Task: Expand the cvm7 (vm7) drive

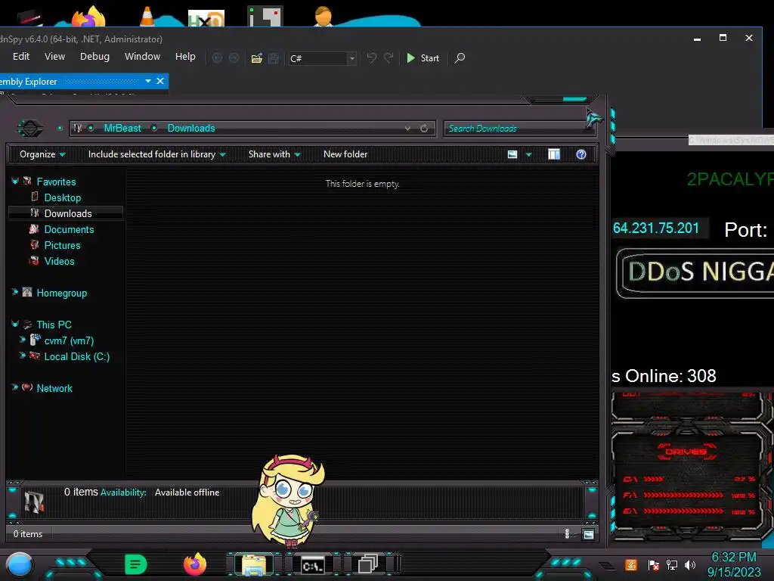Action: coord(22,340)
